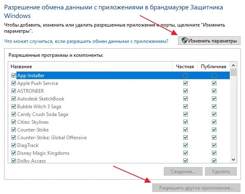The height and width of the screenshot is (194, 245).
Task: Select the Apple Push Service row text
Action: (x=38, y=83)
